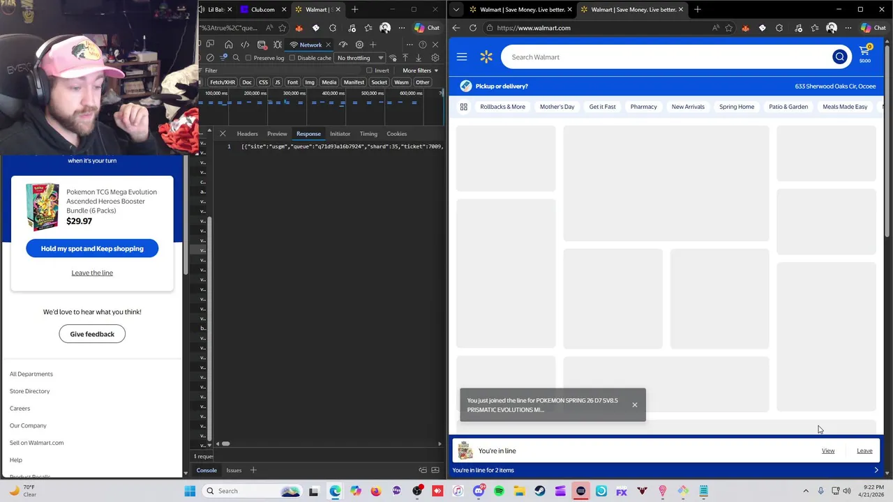Click the Walmart spark logo
Viewport: 893px width, 502px height.
click(x=486, y=57)
